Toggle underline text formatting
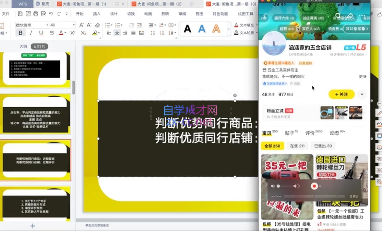 click(41, 33)
